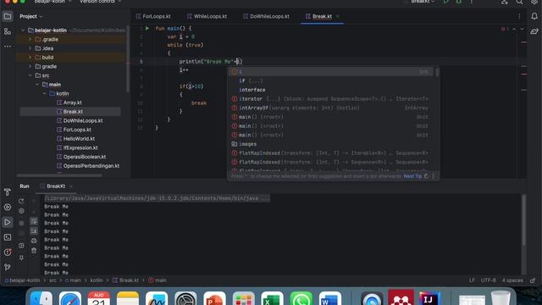Click Project tree horizontal scrollbar
This screenshot has height=305, width=542.
coord(59,175)
